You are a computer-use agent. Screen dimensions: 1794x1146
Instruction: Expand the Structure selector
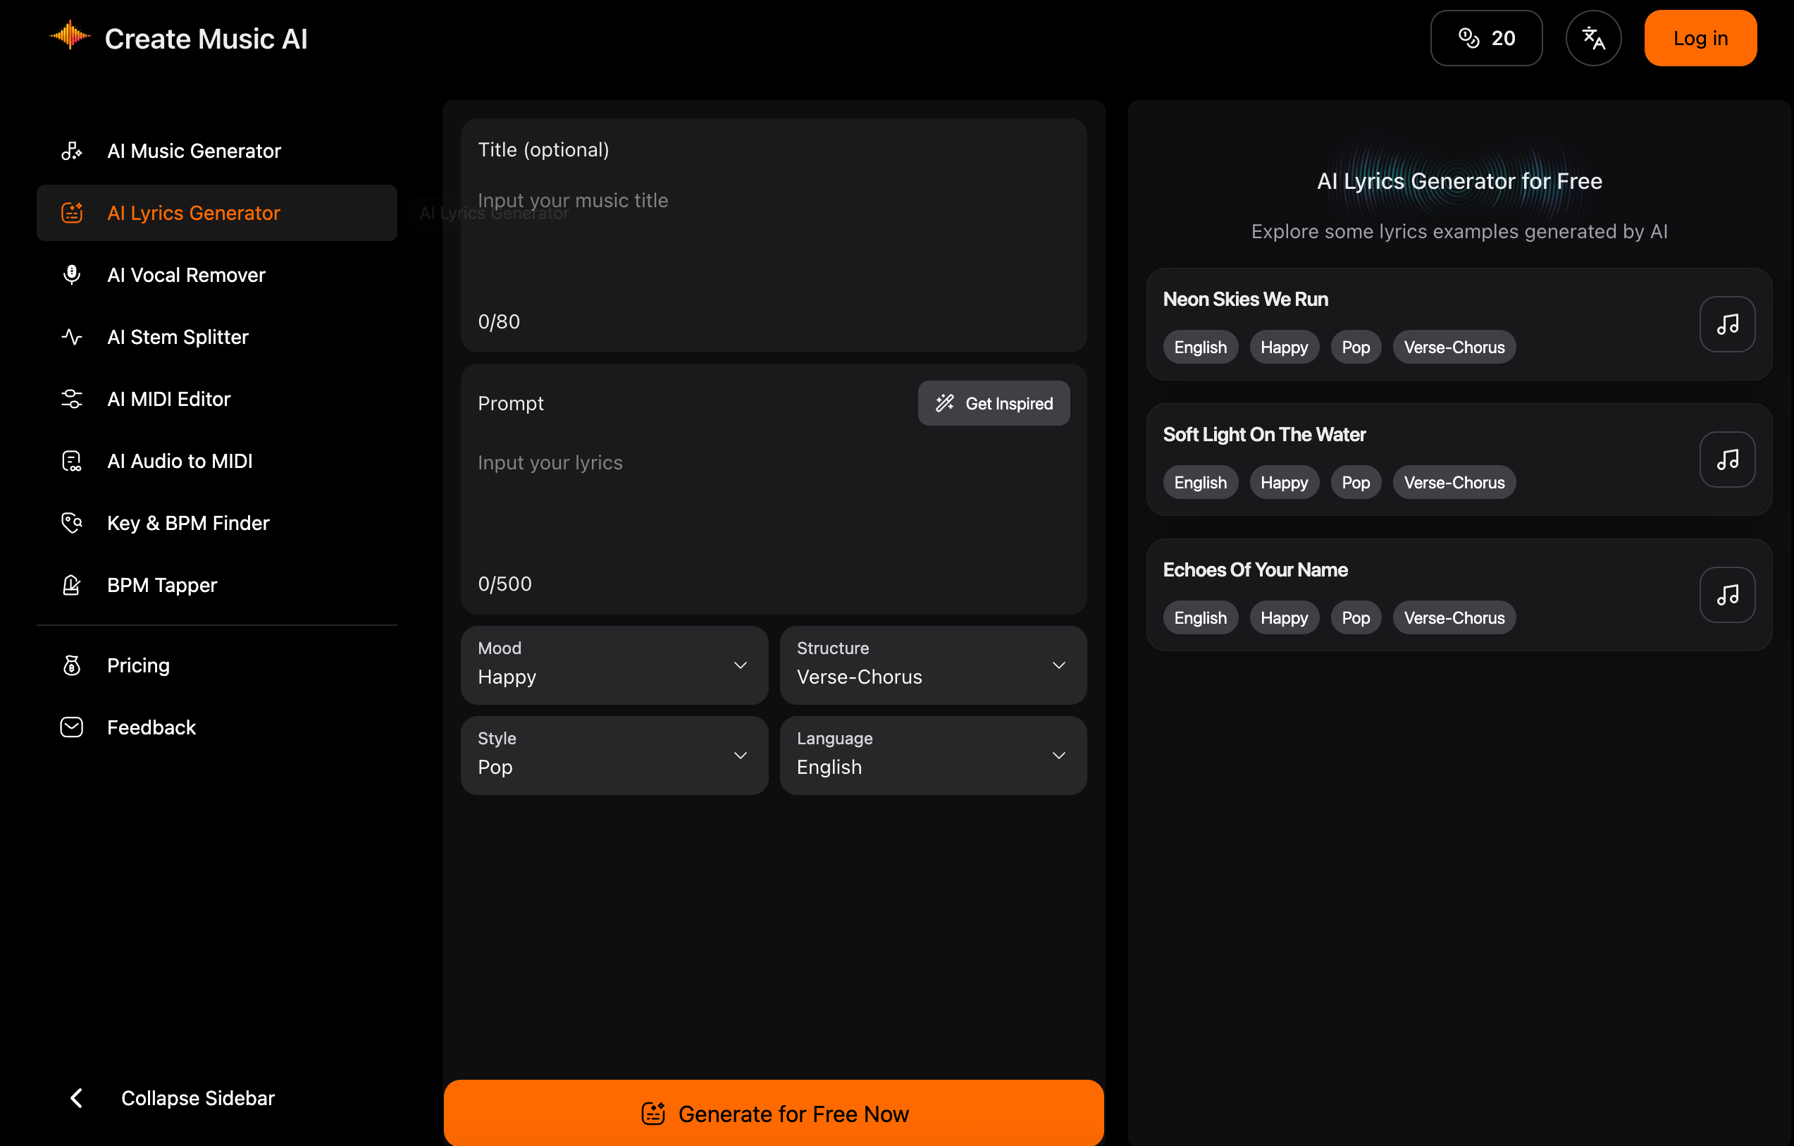coord(932,665)
